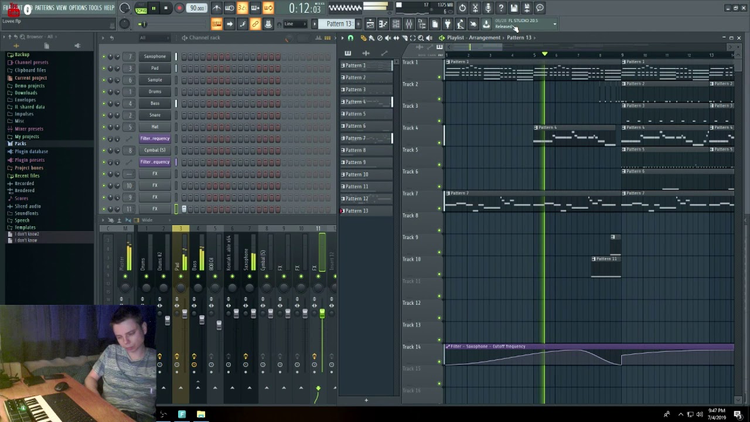750x422 pixels.
Task: Expand the Sliced audio folder
Action: 28,206
